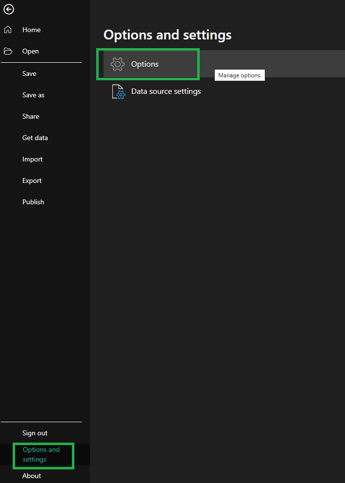The width and height of the screenshot is (345, 483).
Task: Select Get data in sidebar
Action: coord(35,138)
